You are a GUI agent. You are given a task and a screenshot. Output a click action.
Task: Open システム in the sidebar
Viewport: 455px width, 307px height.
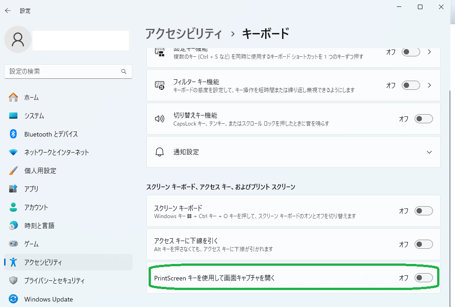coord(34,116)
